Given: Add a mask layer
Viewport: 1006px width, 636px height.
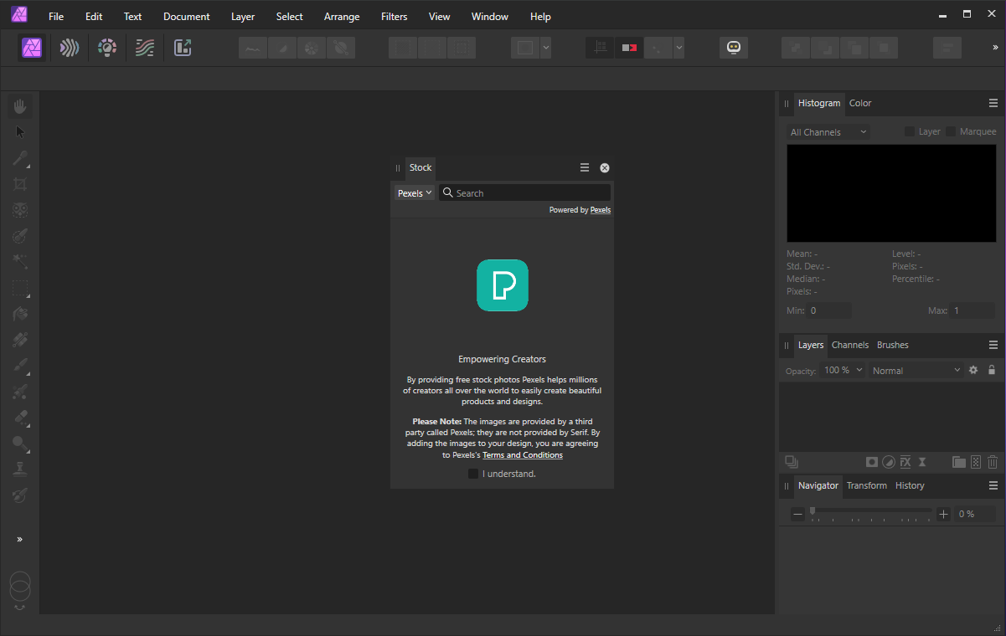Looking at the screenshot, I should coord(872,462).
